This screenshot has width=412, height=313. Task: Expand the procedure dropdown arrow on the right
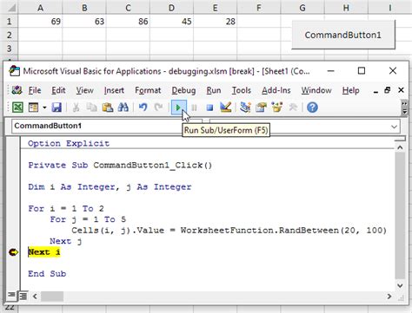[394, 127]
